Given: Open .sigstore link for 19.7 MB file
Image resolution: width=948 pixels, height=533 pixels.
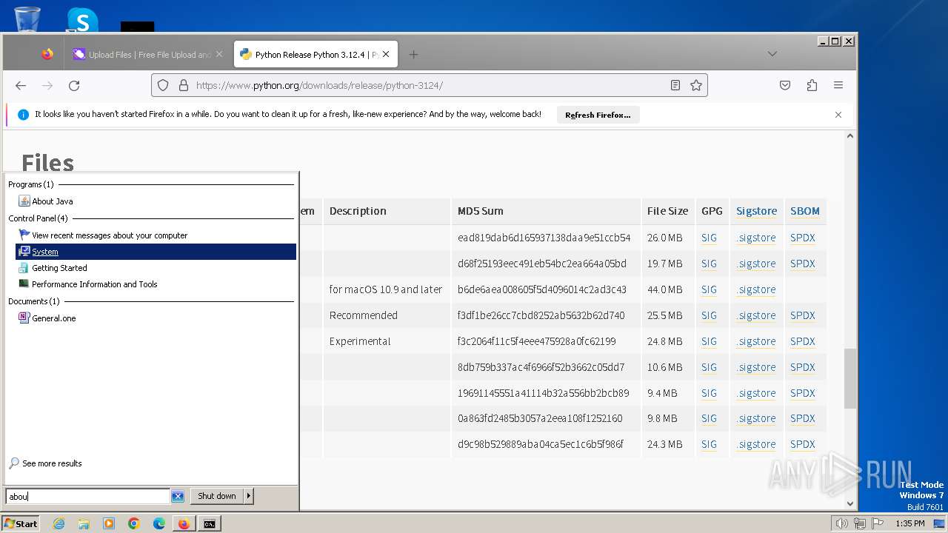Looking at the screenshot, I should [756, 264].
